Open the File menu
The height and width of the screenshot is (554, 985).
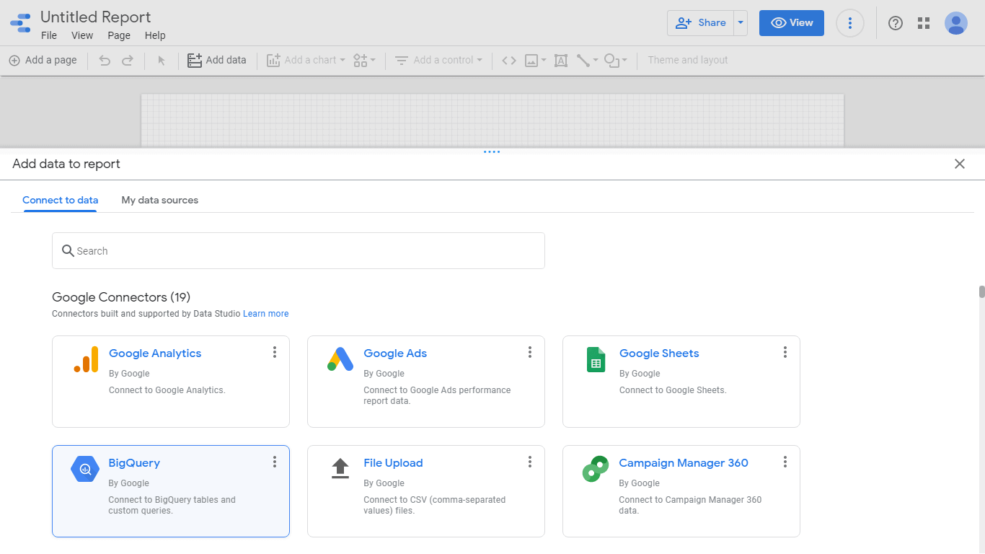49,35
